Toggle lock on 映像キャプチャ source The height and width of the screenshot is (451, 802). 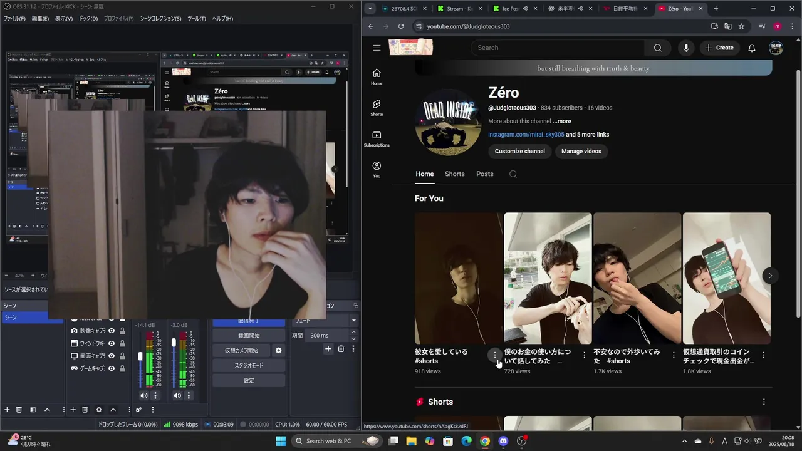122,331
